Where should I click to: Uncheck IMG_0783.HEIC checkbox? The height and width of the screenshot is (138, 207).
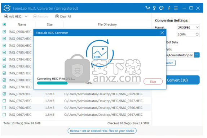click(x=4, y=66)
